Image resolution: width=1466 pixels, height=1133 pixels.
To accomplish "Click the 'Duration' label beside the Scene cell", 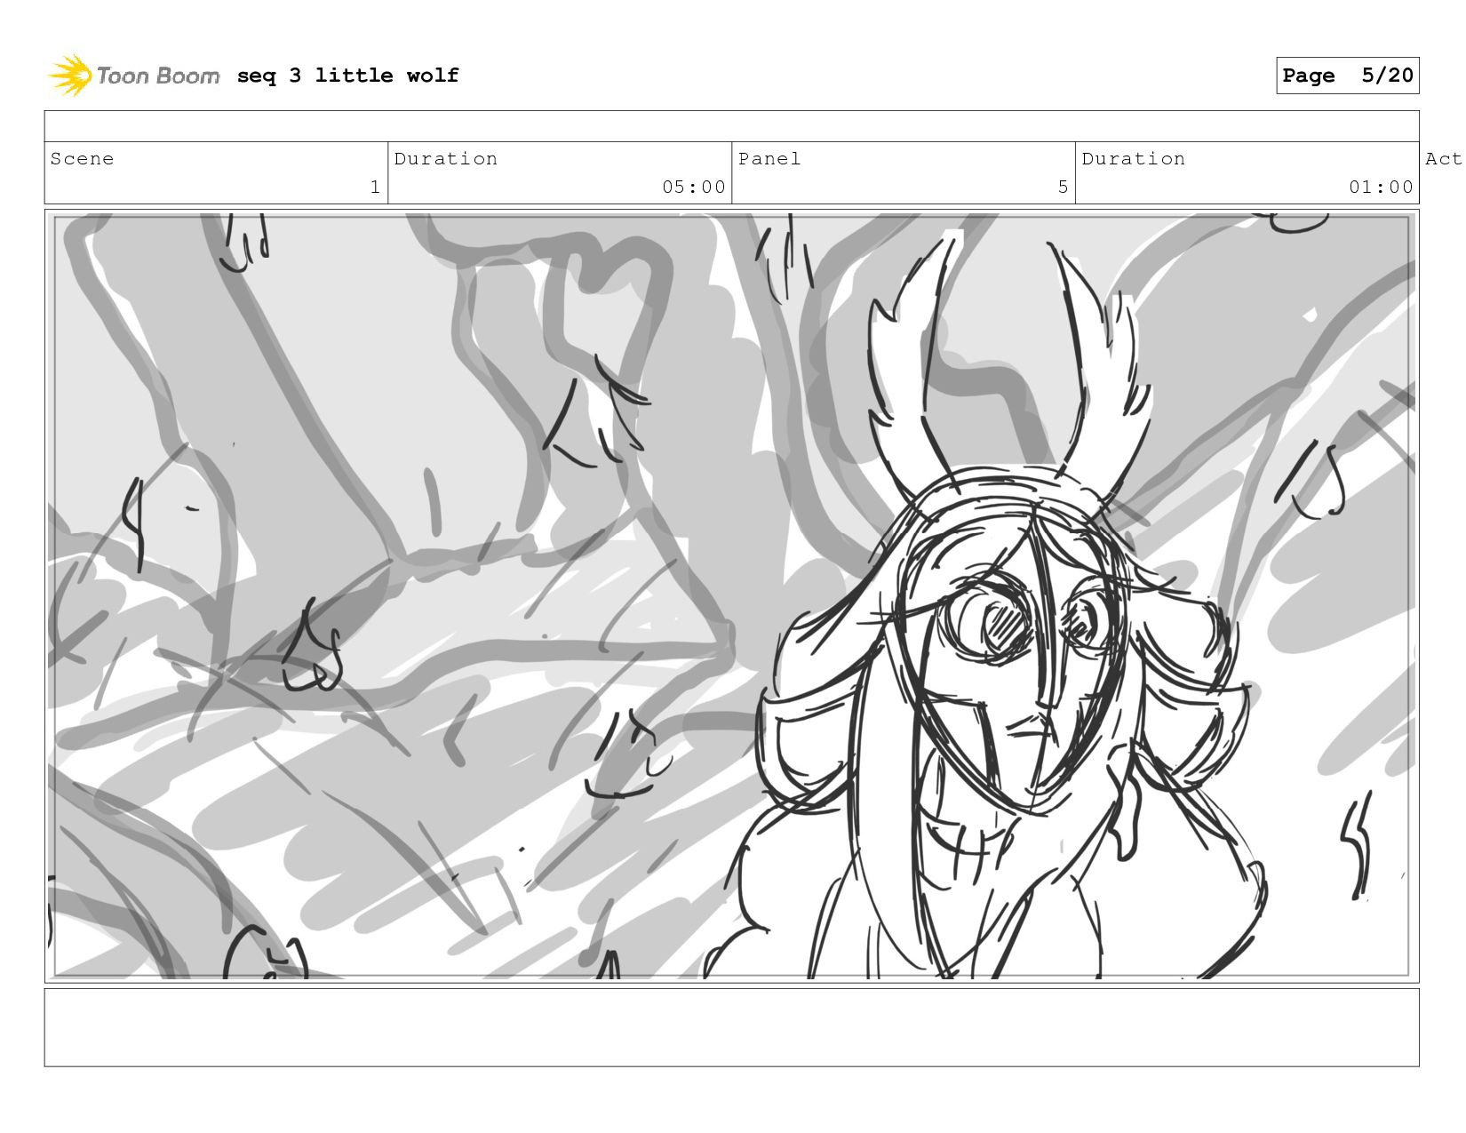I will point(445,159).
